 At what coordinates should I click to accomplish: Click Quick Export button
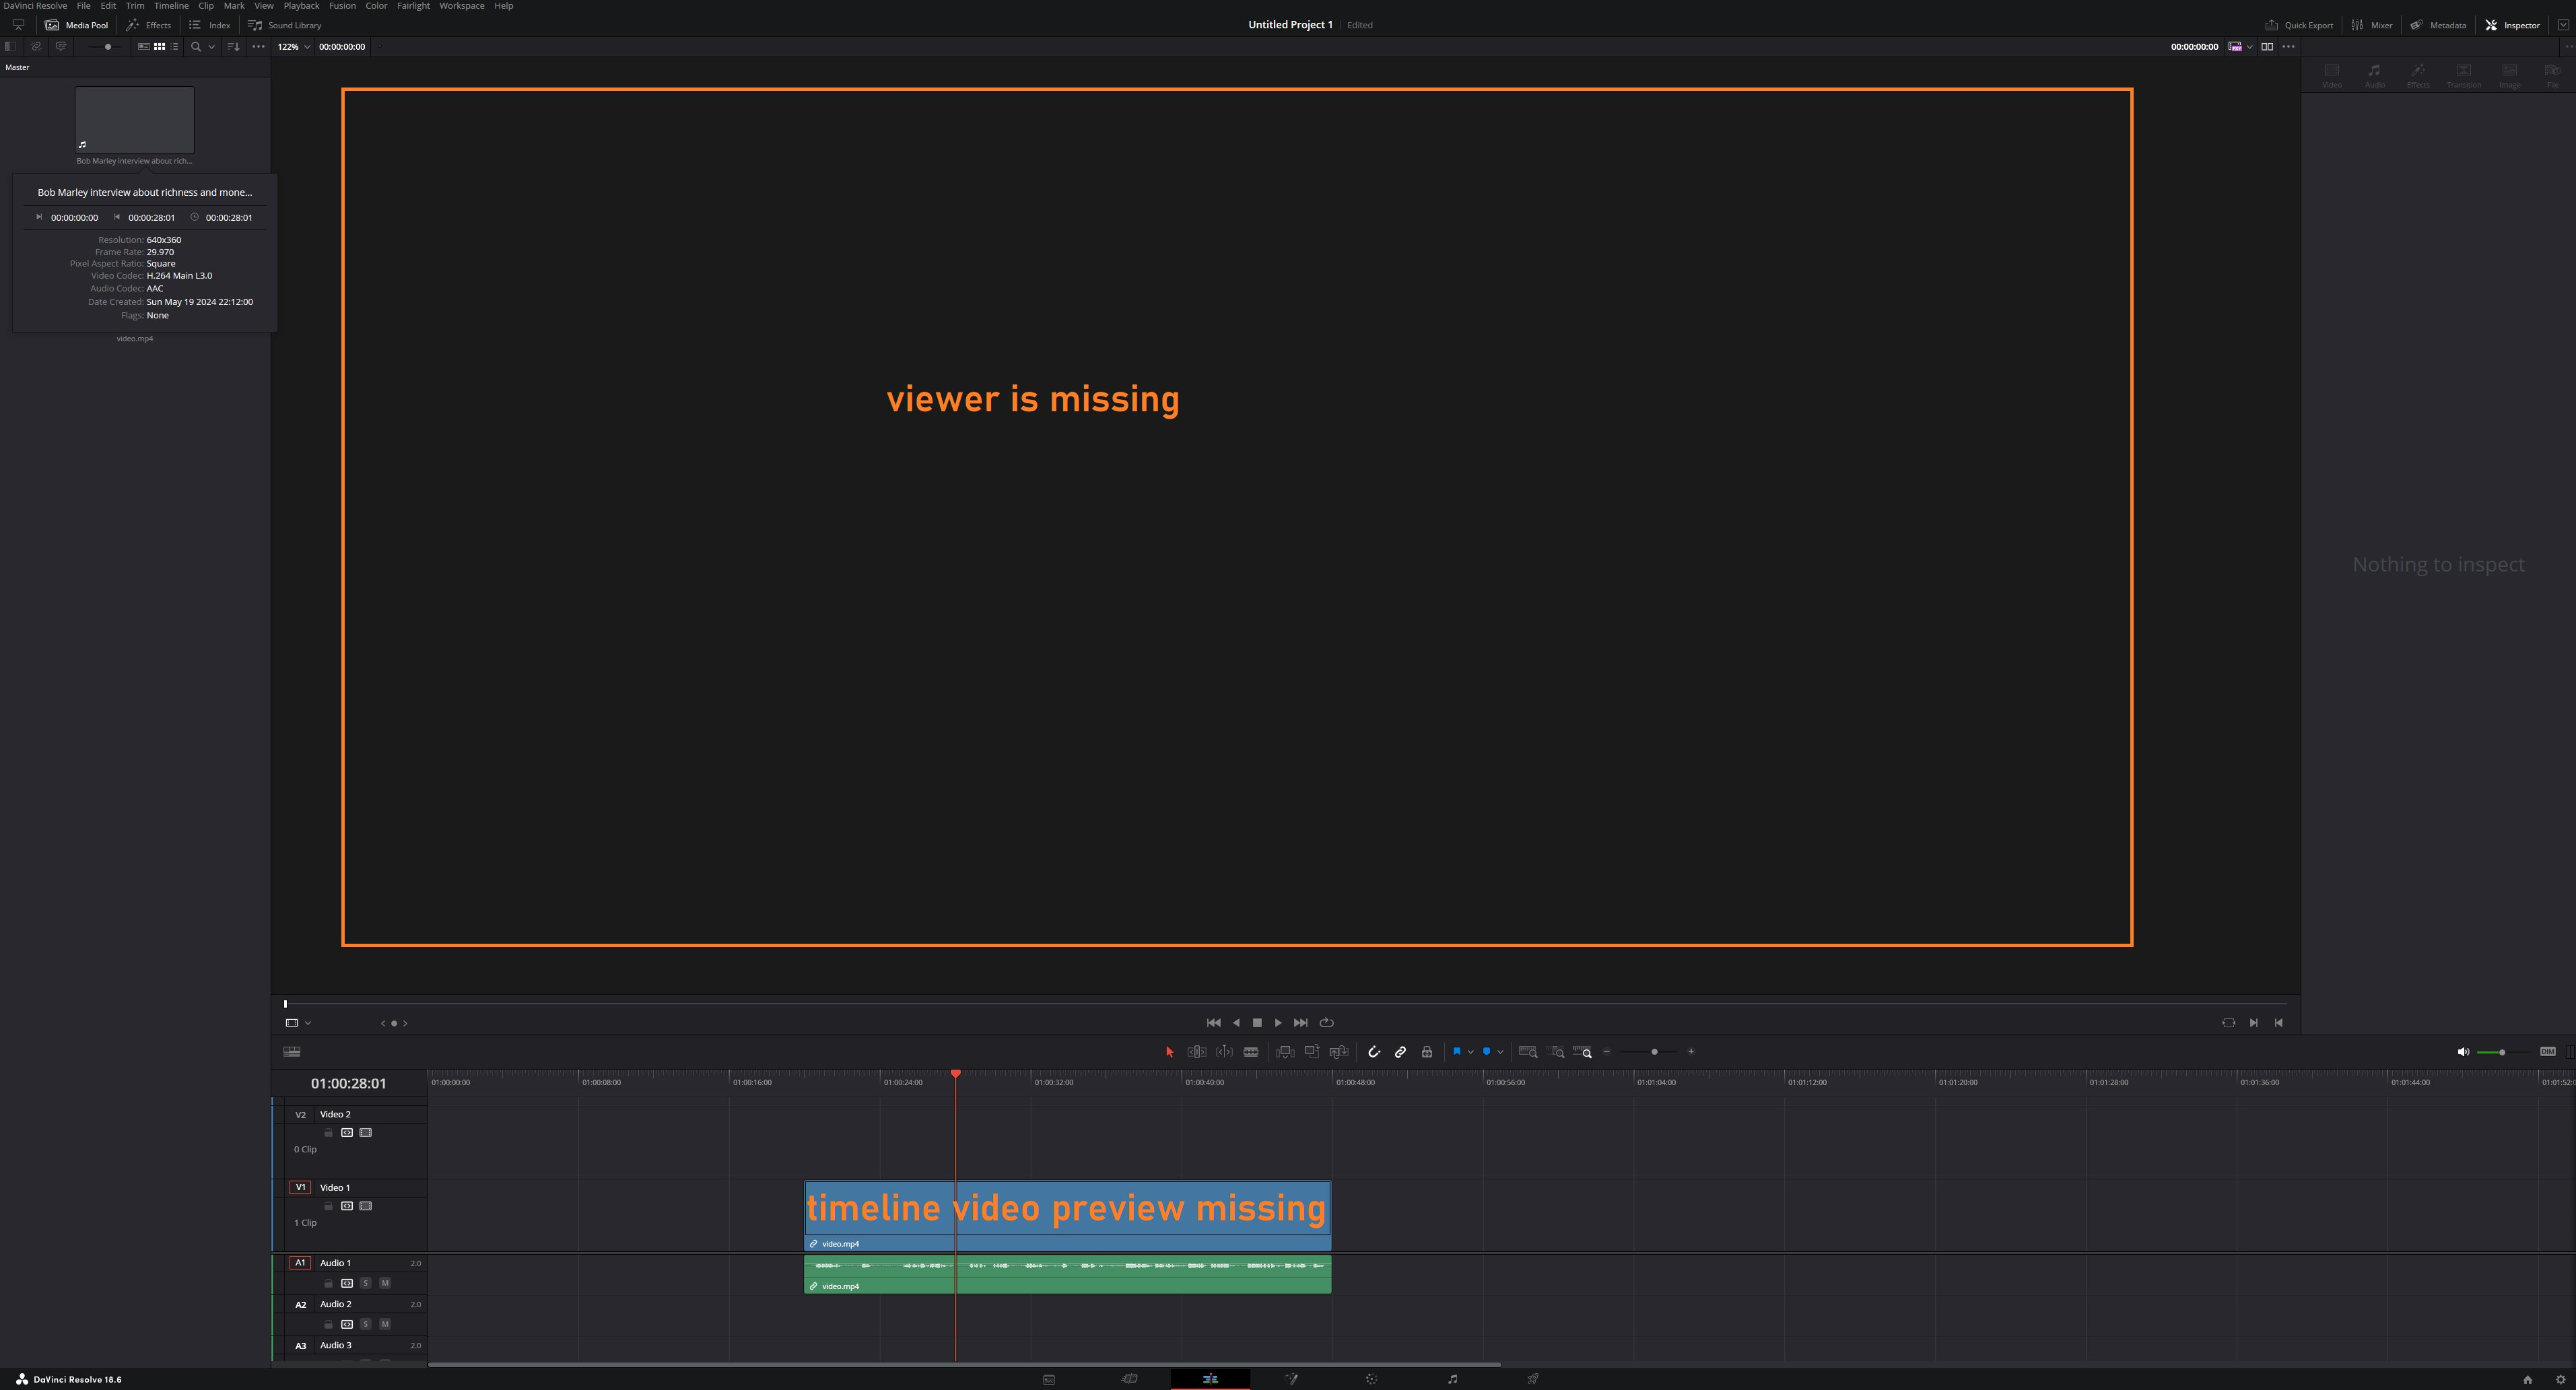2299,25
